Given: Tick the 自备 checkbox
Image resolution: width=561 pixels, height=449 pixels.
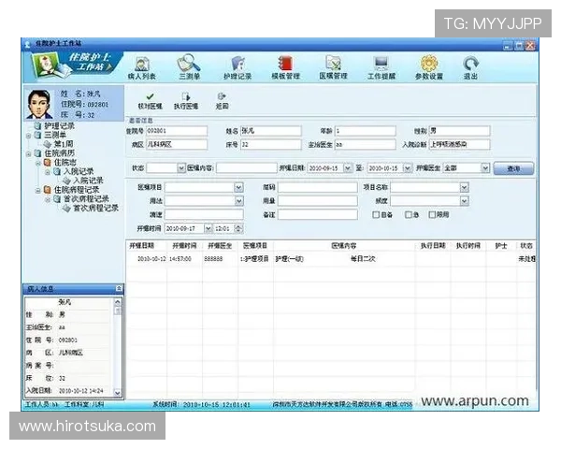Looking at the screenshot, I should [x=376, y=215].
